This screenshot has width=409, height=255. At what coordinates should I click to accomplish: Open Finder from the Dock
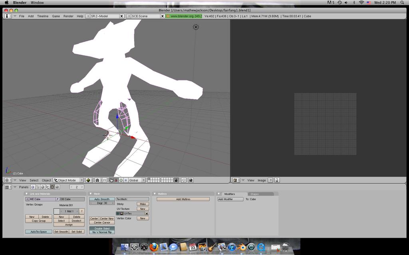125,247
